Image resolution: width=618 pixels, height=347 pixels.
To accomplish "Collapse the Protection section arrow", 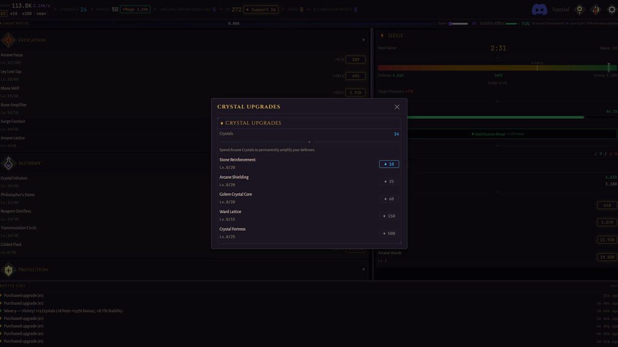I will (x=364, y=270).
